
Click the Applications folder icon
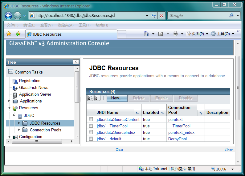(15, 101)
